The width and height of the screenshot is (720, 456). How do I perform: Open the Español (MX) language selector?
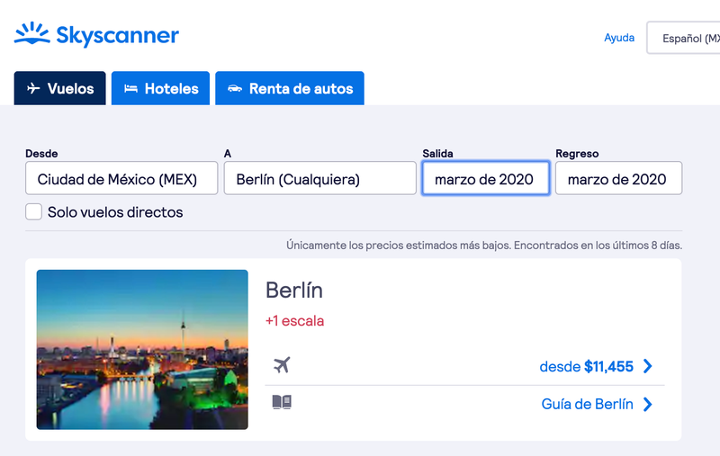[x=683, y=38]
